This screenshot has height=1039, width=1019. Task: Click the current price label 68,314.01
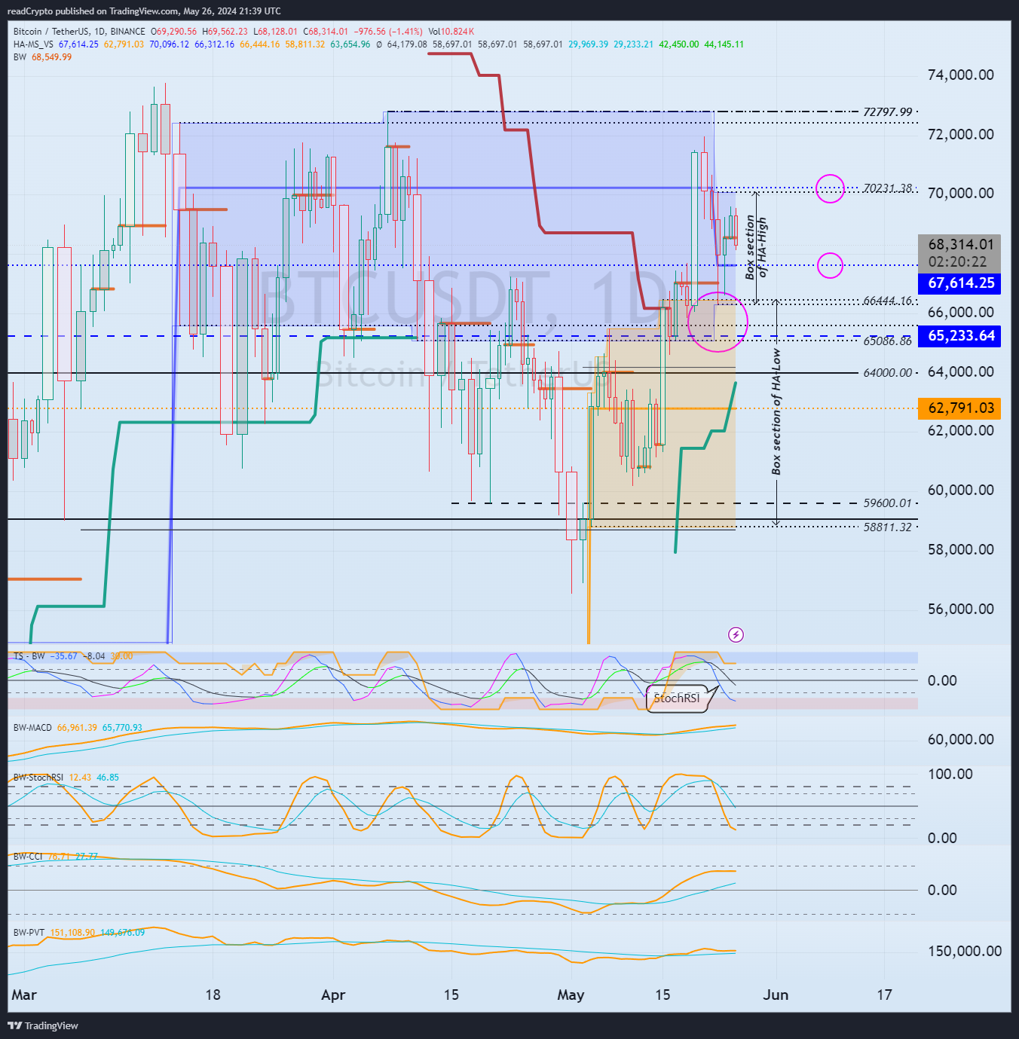tap(961, 244)
